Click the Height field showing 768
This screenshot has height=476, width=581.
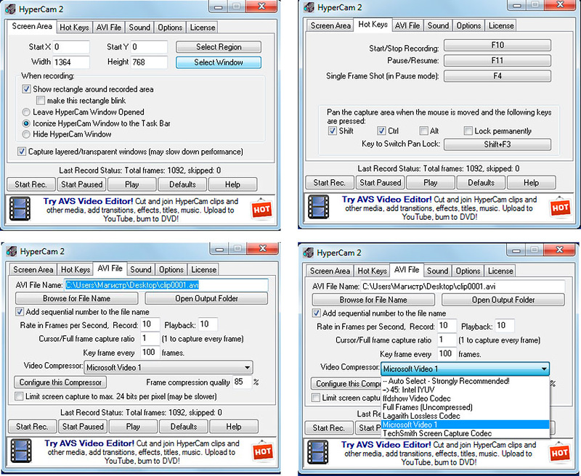149,62
